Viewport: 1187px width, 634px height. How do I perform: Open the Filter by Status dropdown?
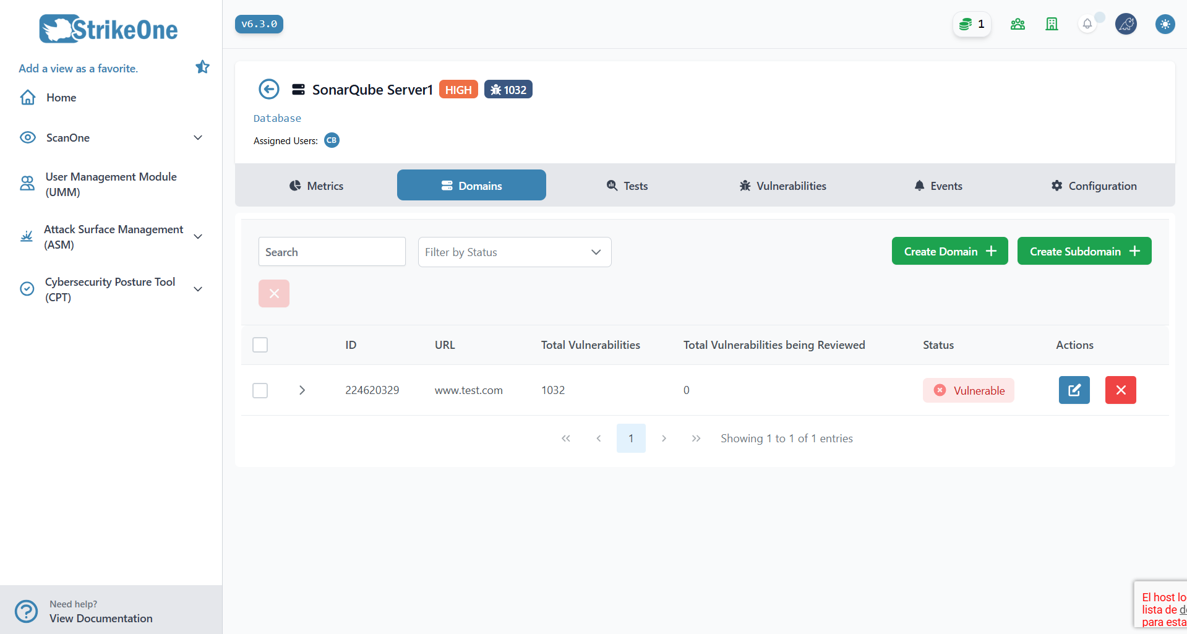pos(514,252)
